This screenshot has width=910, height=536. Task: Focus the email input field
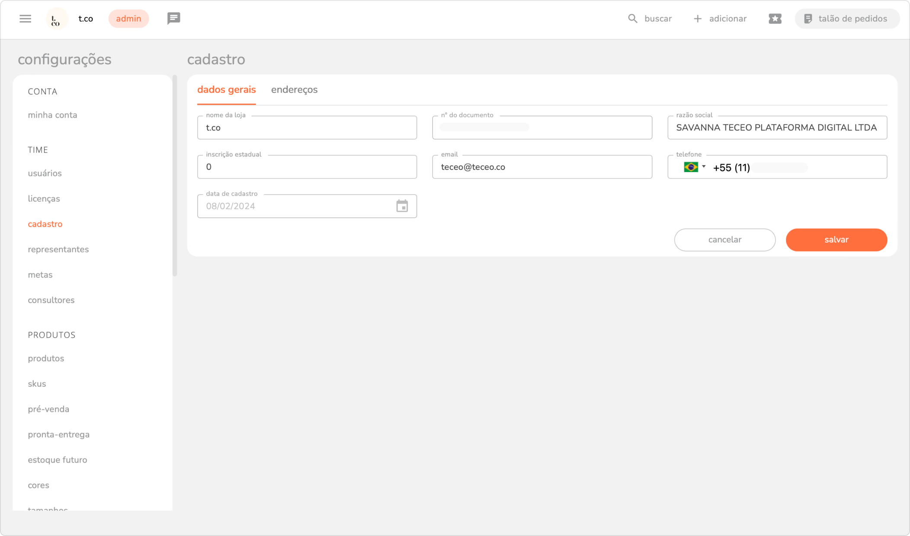[x=542, y=167]
